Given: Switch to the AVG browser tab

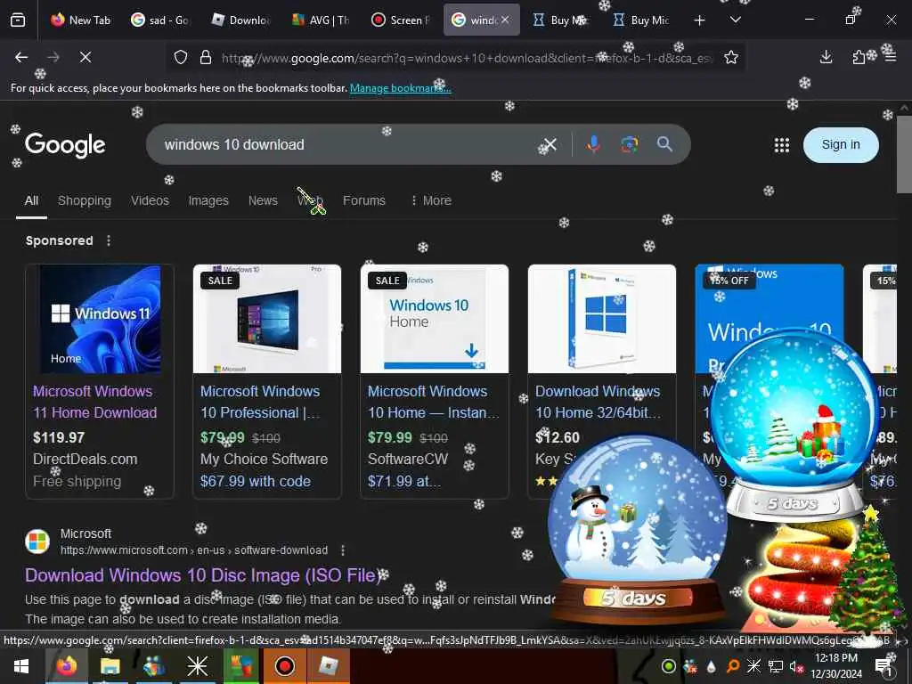Looking at the screenshot, I should tap(321, 20).
